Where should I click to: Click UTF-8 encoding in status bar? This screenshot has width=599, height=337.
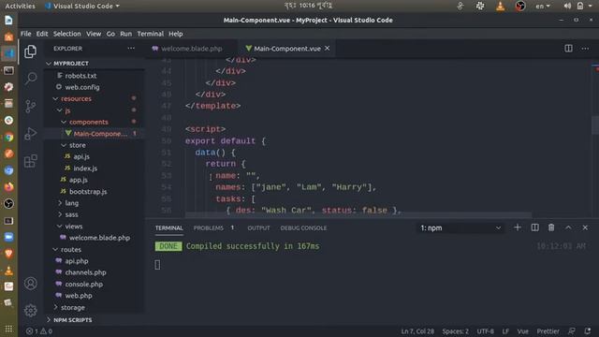pos(485,331)
